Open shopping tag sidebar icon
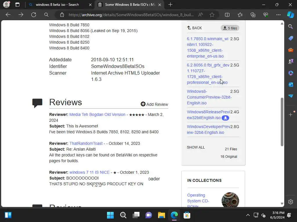The height and width of the screenshot is (222, 297). point(291,38)
